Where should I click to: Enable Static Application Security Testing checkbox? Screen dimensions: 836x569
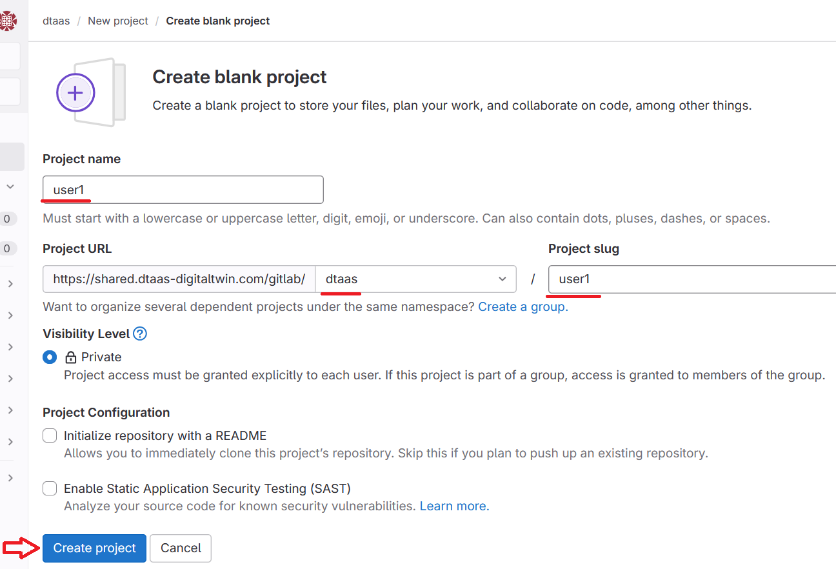pyautogui.click(x=50, y=488)
